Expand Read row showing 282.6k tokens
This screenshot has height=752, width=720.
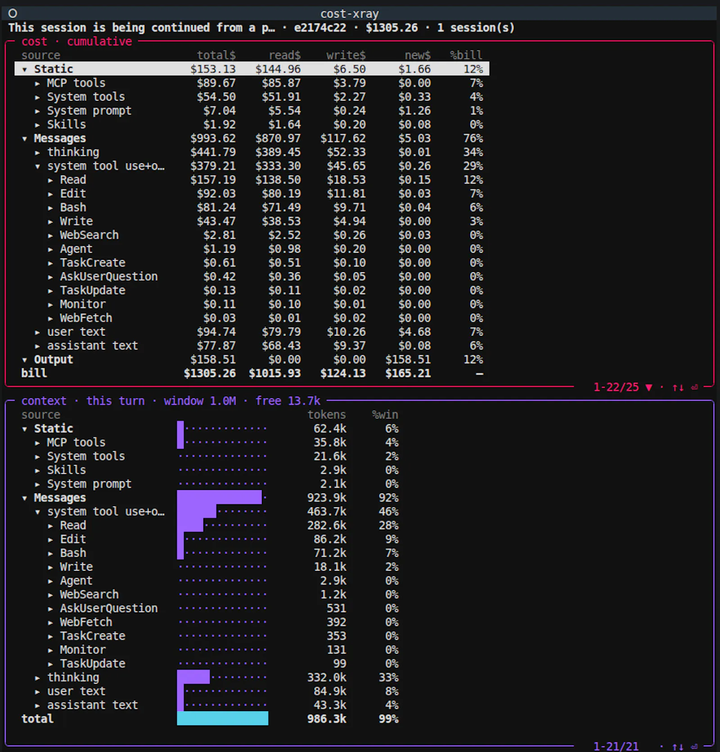click(50, 525)
